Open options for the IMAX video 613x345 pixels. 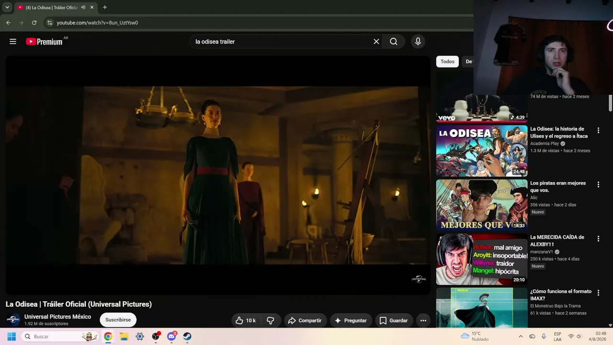[598, 293]
